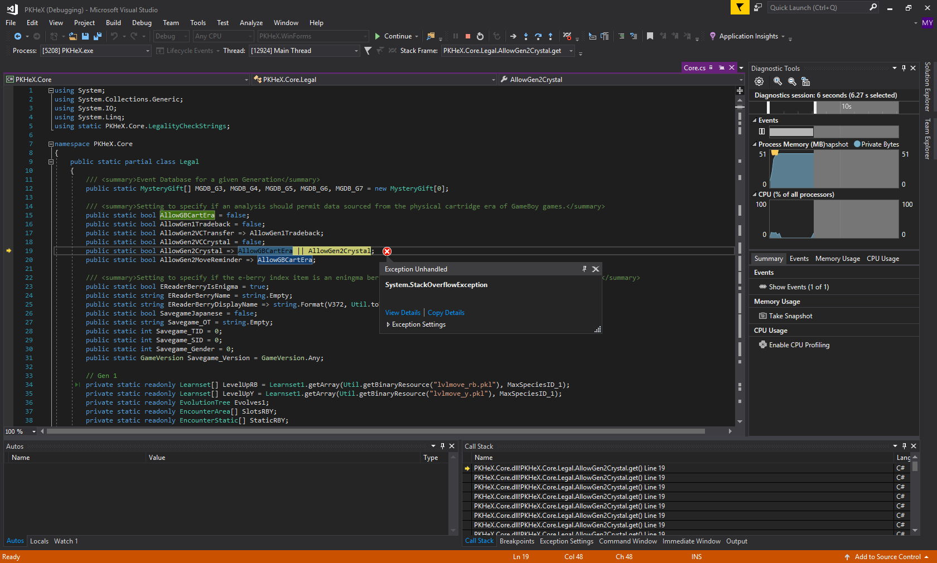The height and width of the screenshot is (563, 937).
Task: Click Enable CPU Profiling
Action: click(798, 344)
